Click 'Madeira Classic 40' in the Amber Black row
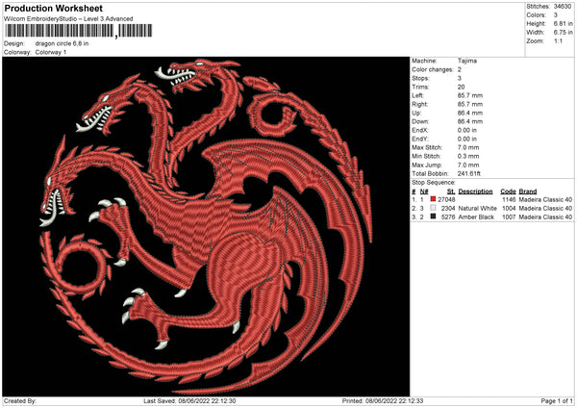Screen dimensions: 577x408 (545, 217)
